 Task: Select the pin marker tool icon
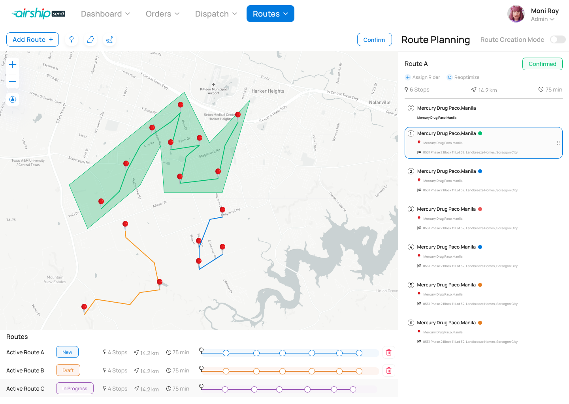72,39
